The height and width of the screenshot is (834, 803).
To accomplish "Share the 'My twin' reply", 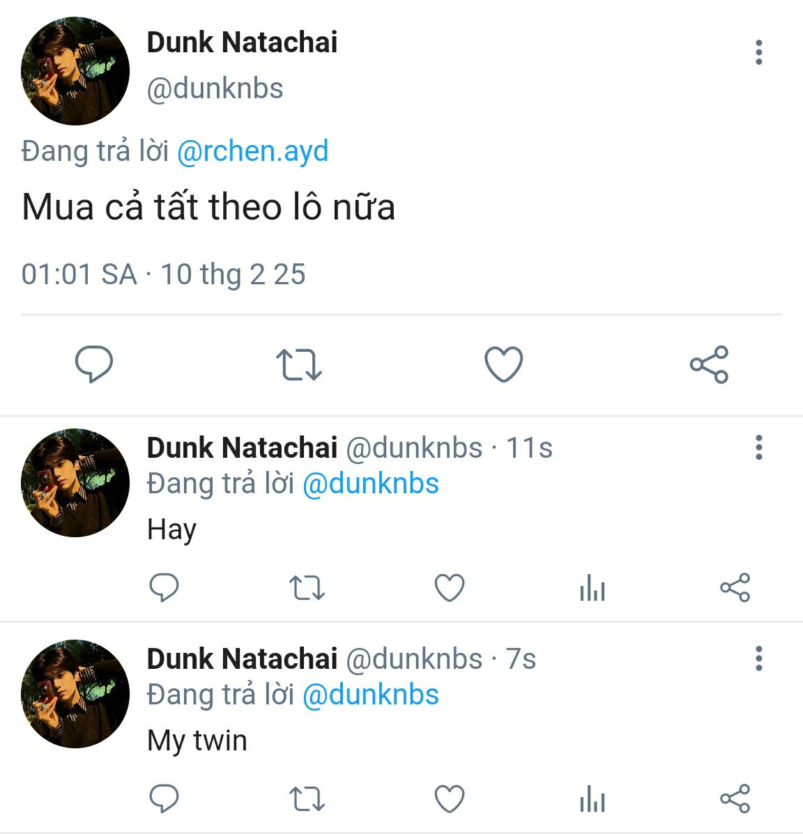I will click(x=735, y=799).
